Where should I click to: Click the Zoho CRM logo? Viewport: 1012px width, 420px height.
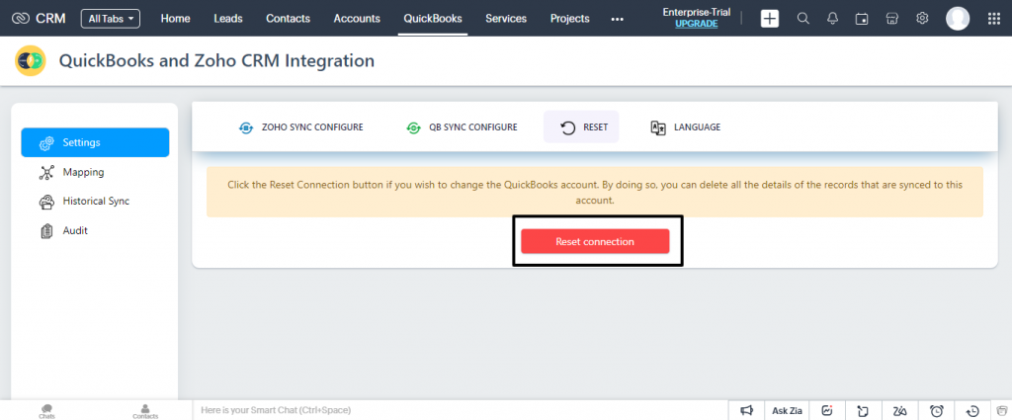point(39,18)
